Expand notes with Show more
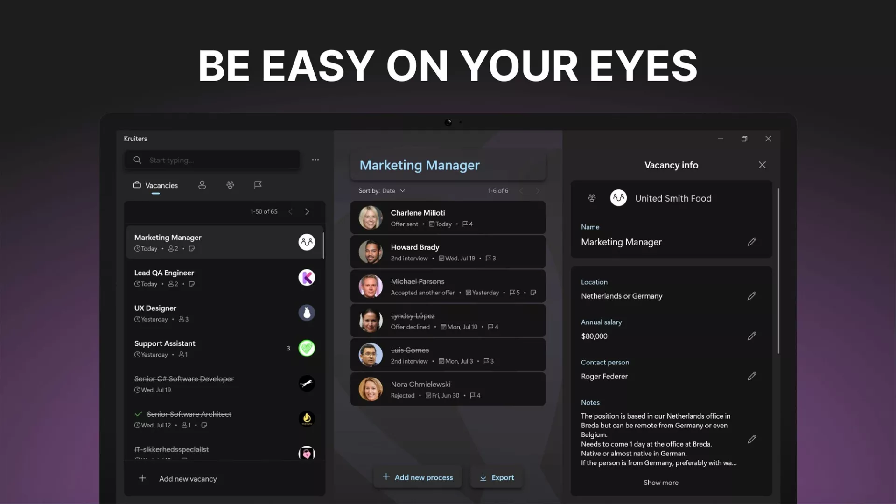 tap(661, 483)
